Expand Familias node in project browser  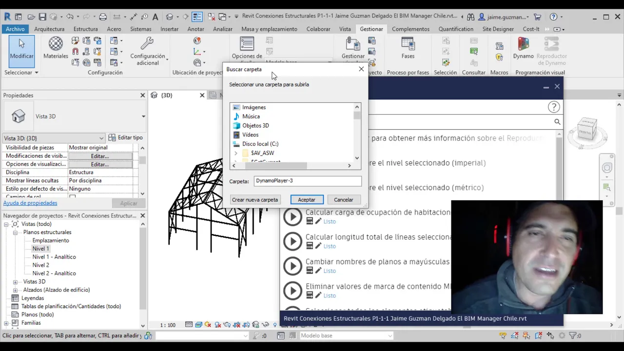pos(6,323)
